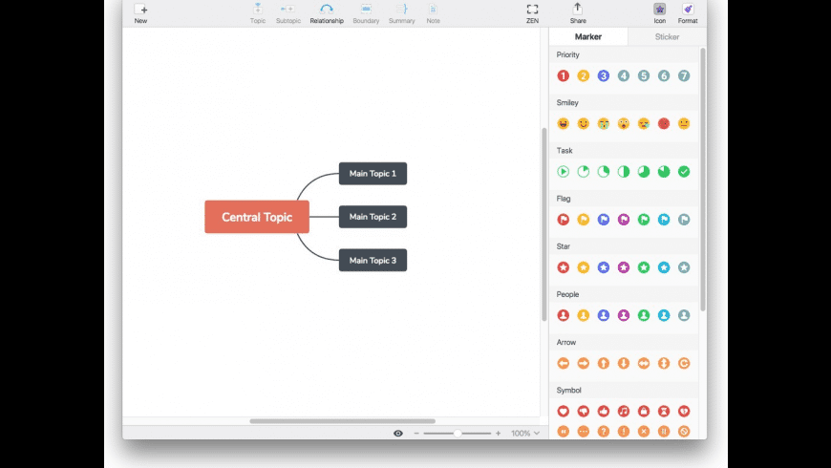The width and height of the screenshot is (831, 468).
Task: Insert the laughing smiley marker
Action: tap(563, 123)
